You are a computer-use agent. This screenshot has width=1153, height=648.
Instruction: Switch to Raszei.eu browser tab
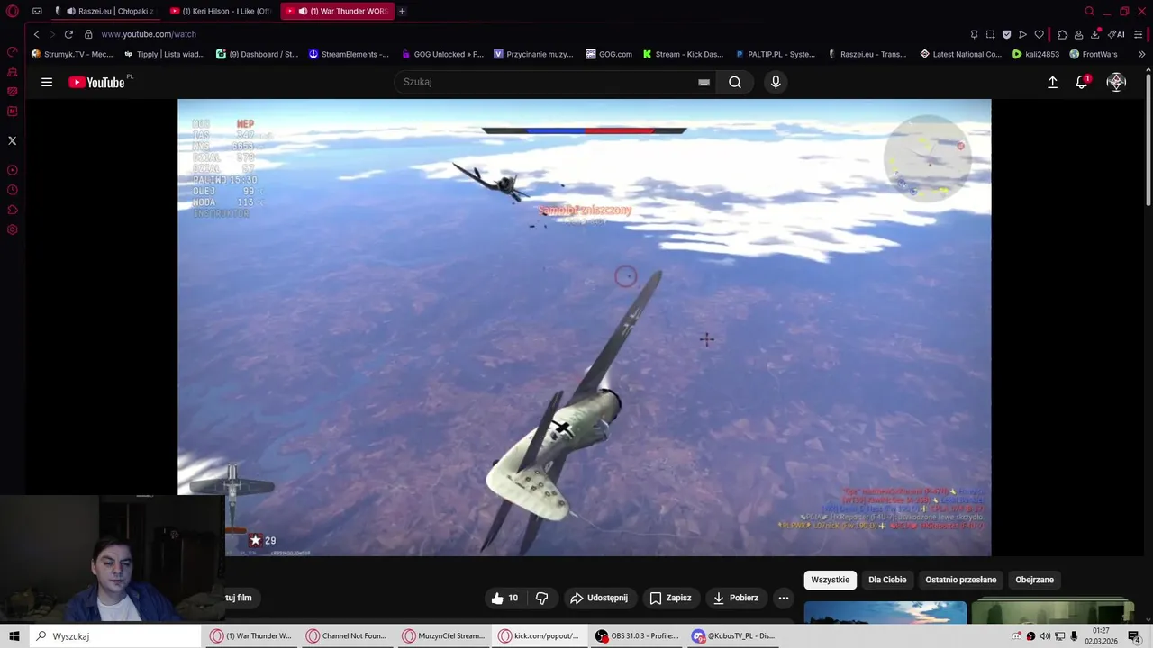(108, 11)
